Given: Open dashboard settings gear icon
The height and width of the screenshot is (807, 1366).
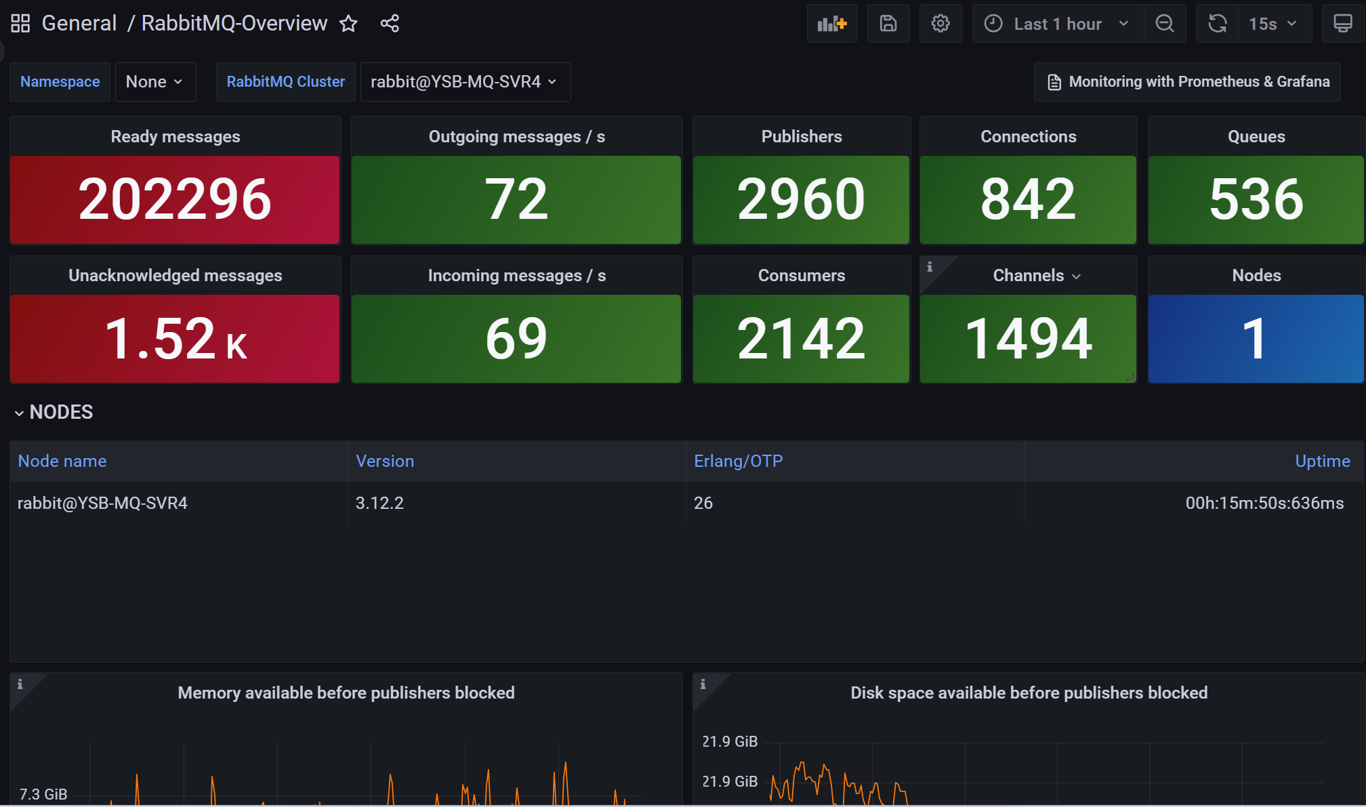Looking at the screenshot, I should 940,24.
